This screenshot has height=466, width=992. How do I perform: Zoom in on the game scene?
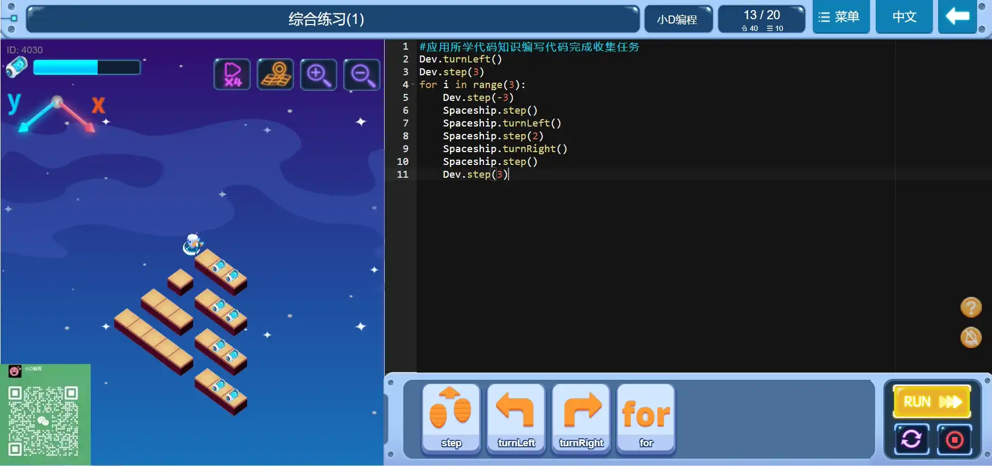pyautogui.click(x=319, y=74)
